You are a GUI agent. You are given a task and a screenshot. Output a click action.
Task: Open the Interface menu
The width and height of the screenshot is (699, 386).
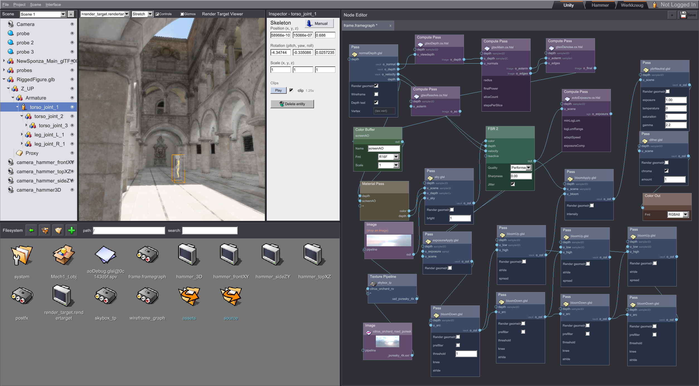coord(53,4)
